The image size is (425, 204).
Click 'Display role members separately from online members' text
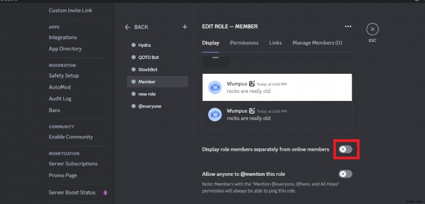266,149
